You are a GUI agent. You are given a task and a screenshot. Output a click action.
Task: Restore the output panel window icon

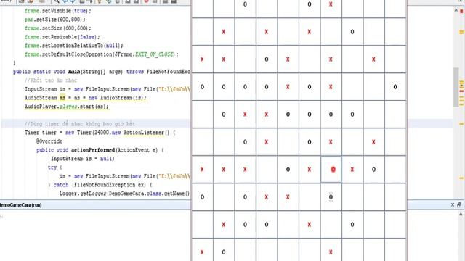click(459, 204)
